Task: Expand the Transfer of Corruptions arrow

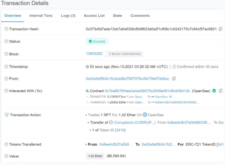Action: 88,123
